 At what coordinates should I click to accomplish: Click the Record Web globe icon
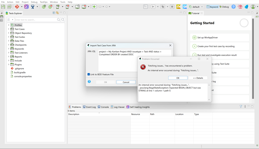(x=50, y=7)
